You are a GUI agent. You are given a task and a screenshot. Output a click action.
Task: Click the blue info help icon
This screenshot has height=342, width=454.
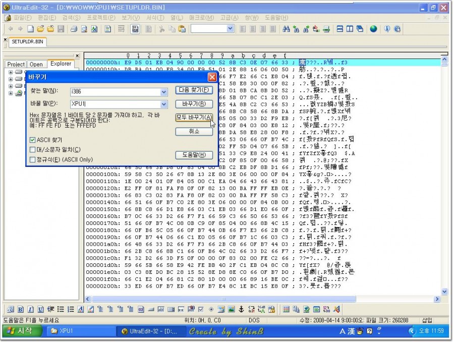coord(387,29)
